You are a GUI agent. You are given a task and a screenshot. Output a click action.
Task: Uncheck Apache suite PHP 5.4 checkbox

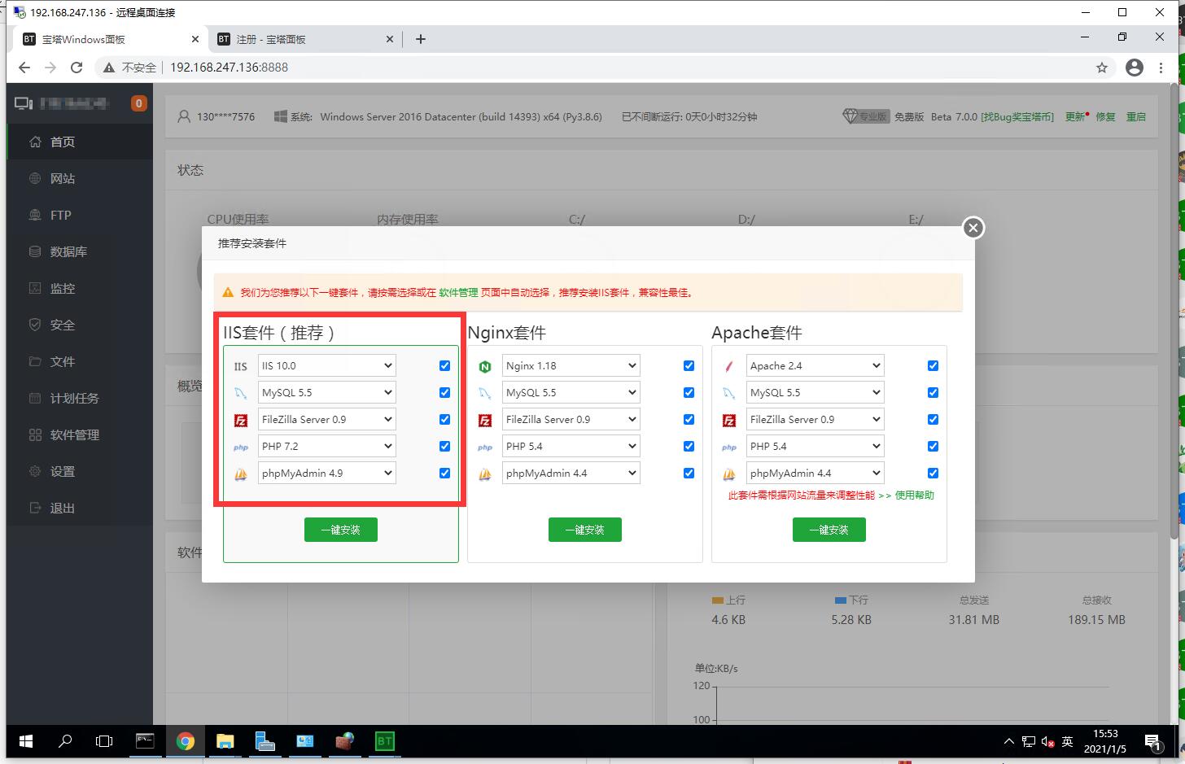click(933, 447)
